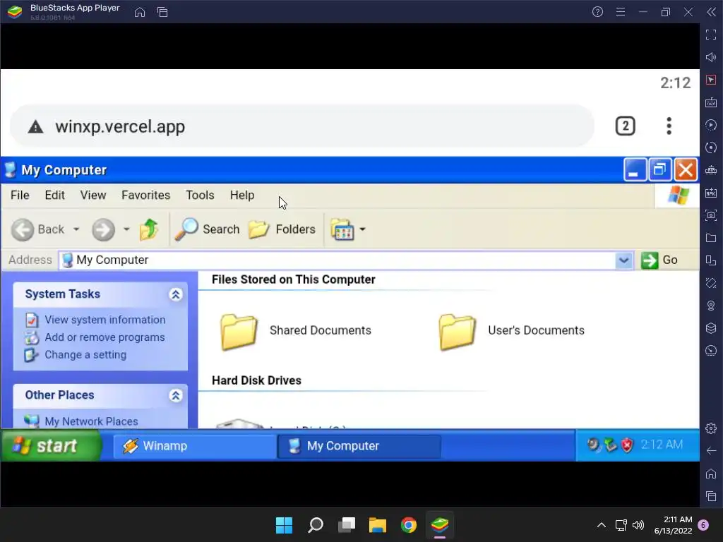Image resolution: width=723 pixels, height=542 pixels.
Task: Open the browser tab switcher showing 2
Action: pyautogui.click(x=626, y=126)
